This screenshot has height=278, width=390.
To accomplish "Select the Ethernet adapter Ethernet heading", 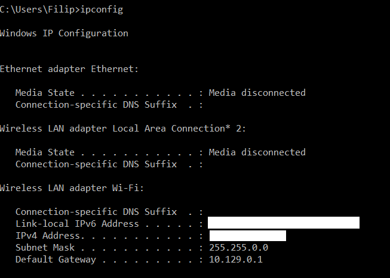I will 69,69.
